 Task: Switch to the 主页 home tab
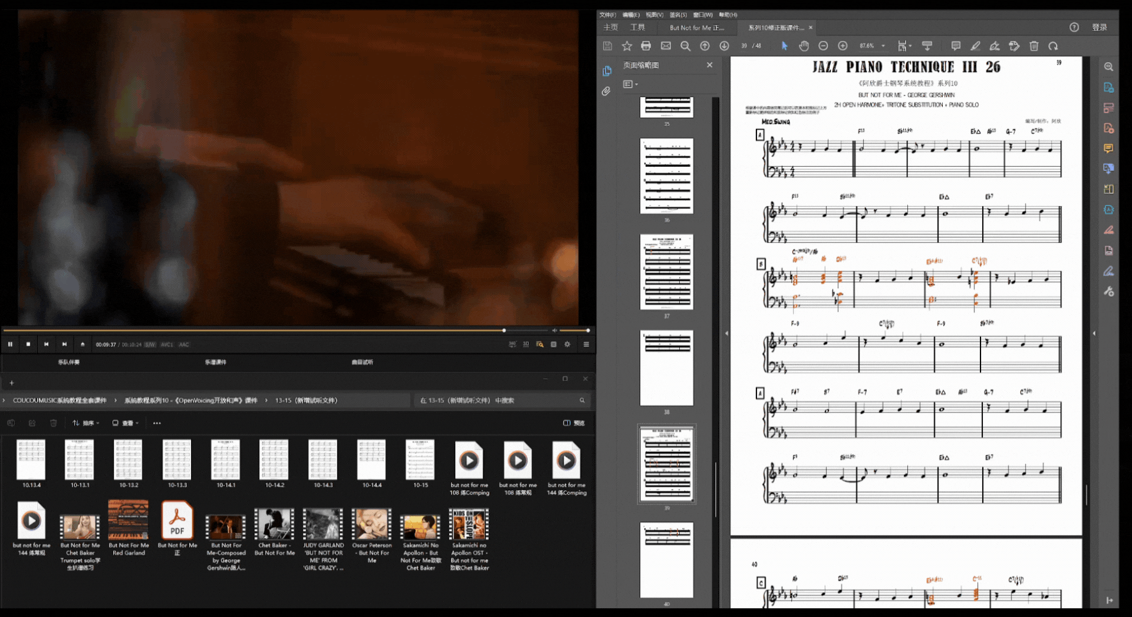pos(610,28)
